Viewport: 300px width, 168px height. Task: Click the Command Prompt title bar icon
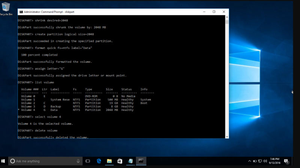(21, 12)
